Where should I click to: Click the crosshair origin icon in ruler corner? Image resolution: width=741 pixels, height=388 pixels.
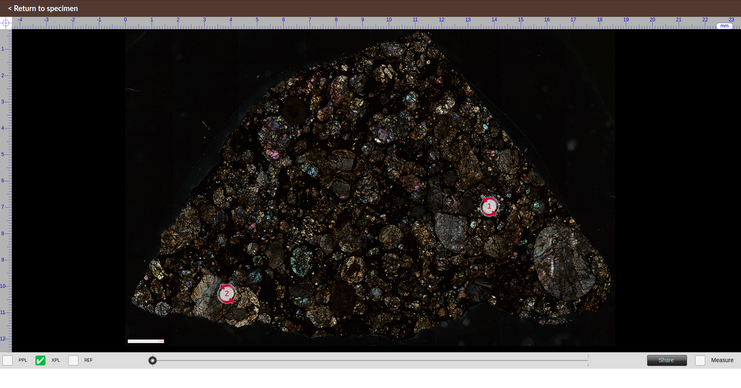(x=6, y=23)
